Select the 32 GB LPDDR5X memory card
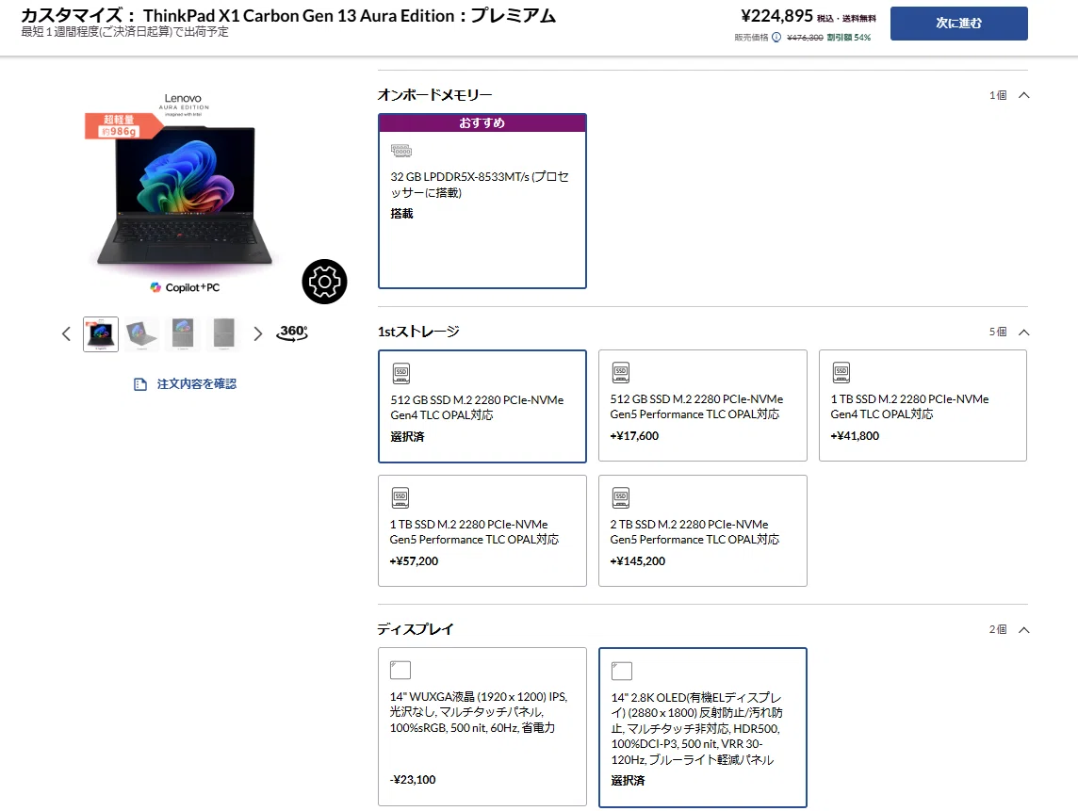The height and width of the screenshot is (811, 1078). 482,201
